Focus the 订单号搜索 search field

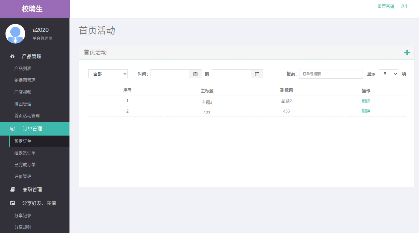pyautogui.click(x=331, y=74)
